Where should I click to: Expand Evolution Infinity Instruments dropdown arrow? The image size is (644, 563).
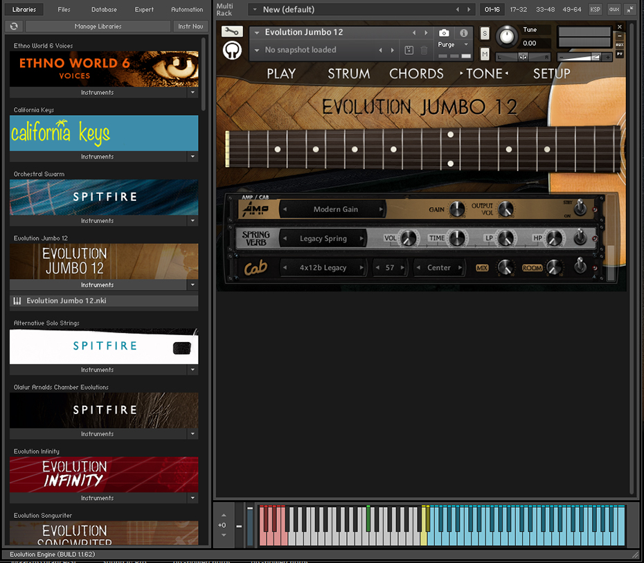193,498
